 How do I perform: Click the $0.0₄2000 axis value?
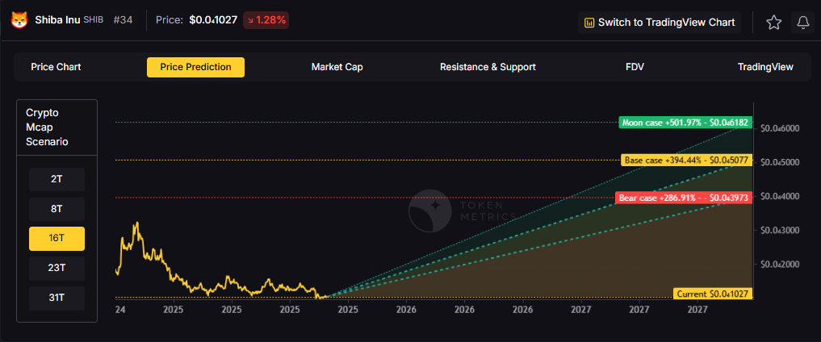coord(780,265)
